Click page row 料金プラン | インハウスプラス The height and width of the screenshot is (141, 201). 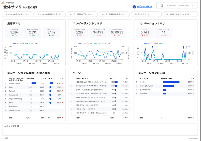99,105
